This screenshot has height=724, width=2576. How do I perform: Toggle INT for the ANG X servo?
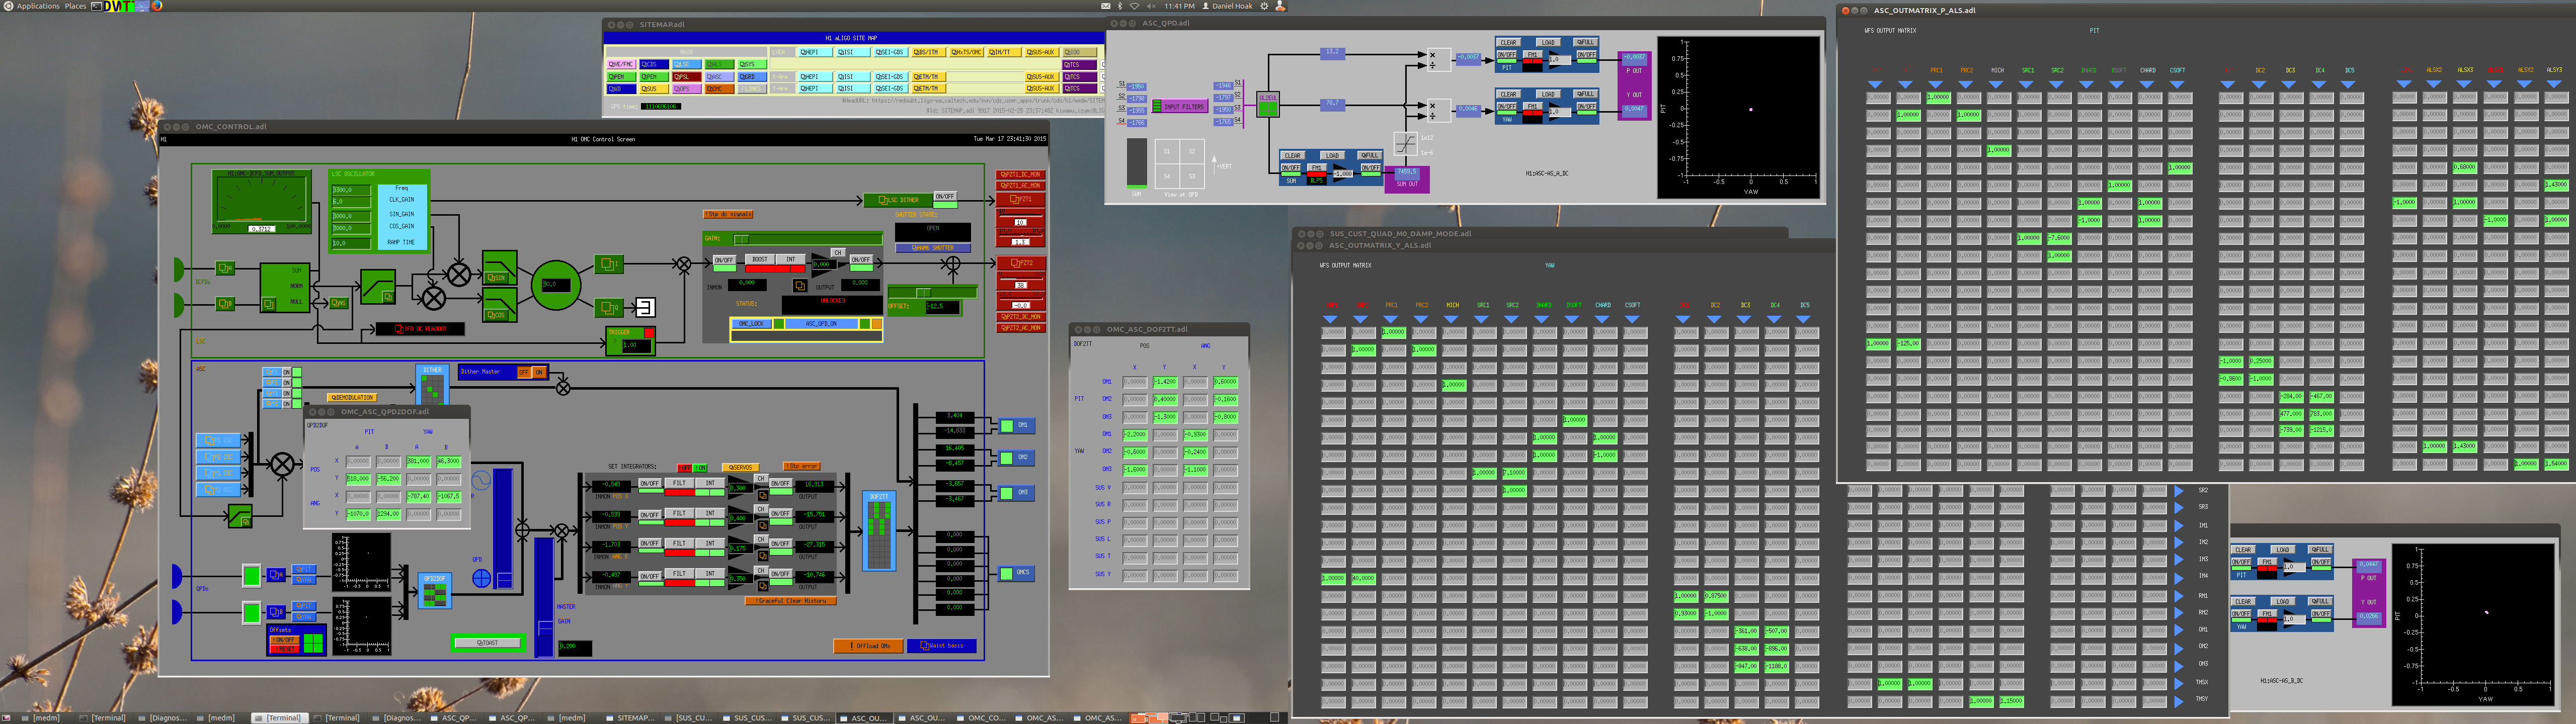click(x=710, y=543)
